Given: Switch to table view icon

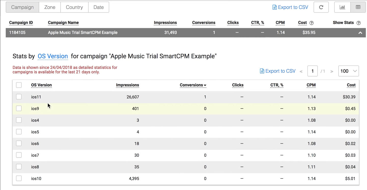Looking at the screenshot, I should point(358,7).
